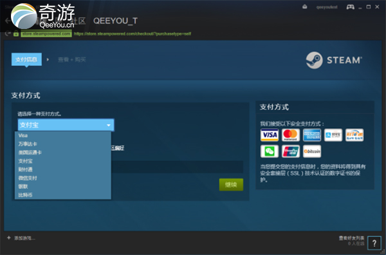Click the store.steampowered.com domain badge
Image resolution: width=386 pixels, height=255 pixels.
tap(46, 33)
